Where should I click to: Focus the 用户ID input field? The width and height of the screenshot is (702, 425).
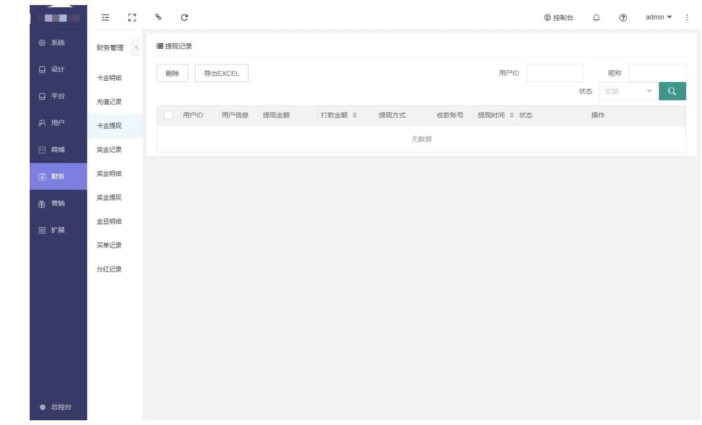click(555, 73)
